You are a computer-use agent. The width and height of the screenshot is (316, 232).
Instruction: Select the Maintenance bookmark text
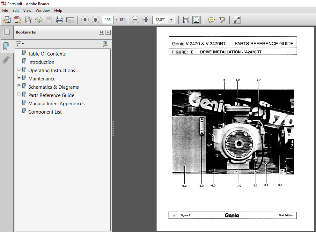click(x=42, y=79)
